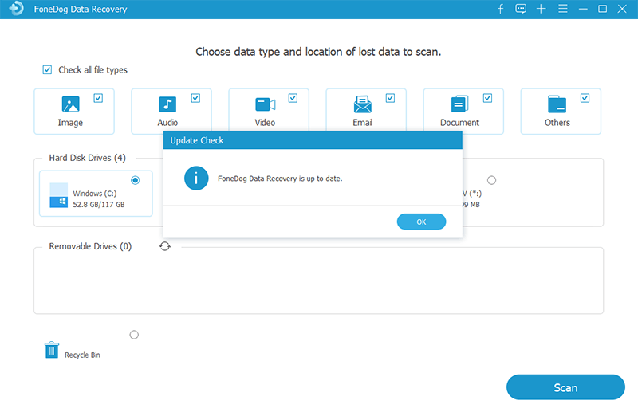Open the hamburger menu icon
The width and height of the screenshot is (638, 416).
563,9
